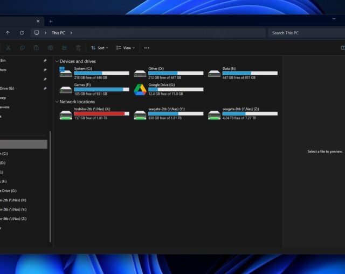Click This PC in the address bar
The height and width of the screenshot is (274, 345).
click(58, 33)
